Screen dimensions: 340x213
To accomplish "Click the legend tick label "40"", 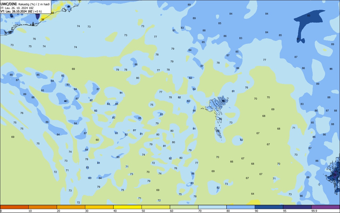I will [115, 211].
